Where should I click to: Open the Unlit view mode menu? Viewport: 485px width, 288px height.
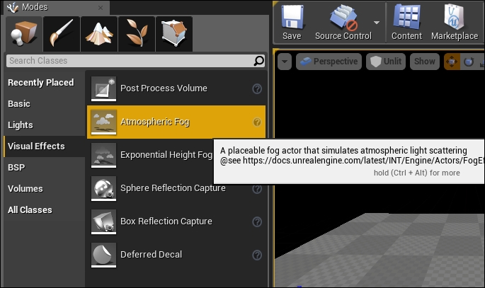tap(386, 62)
